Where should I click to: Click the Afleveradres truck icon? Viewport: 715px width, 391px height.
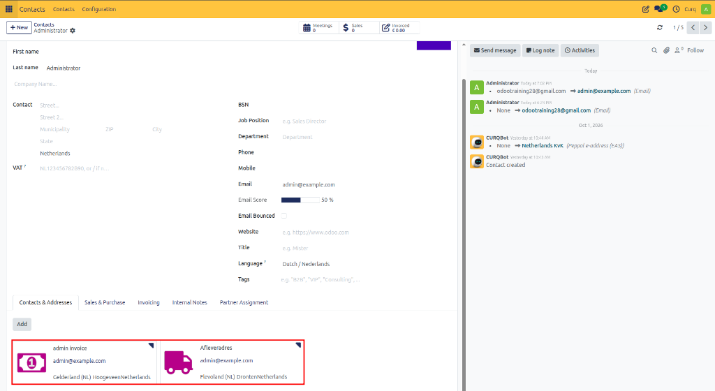coord(178,363)
